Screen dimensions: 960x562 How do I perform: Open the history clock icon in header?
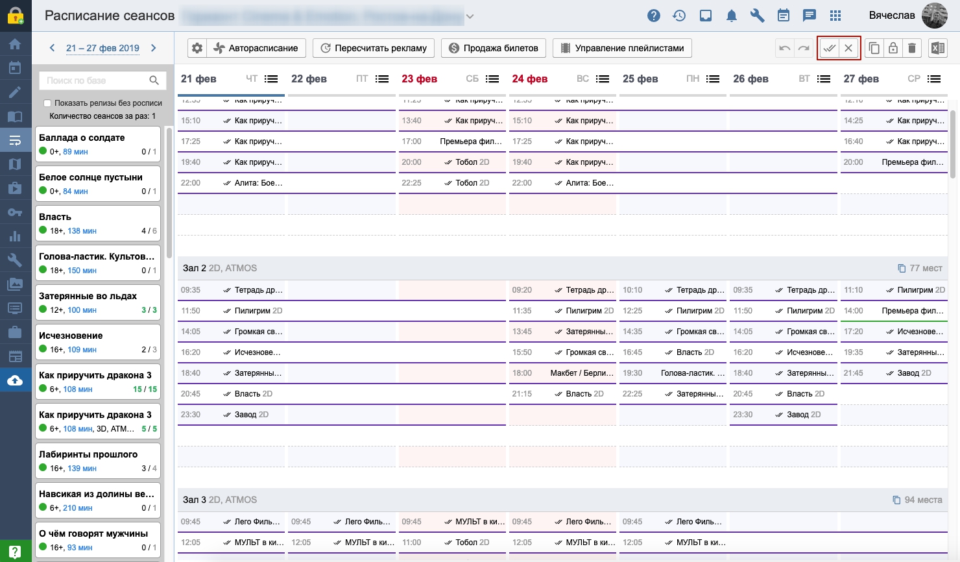(679, 16)
